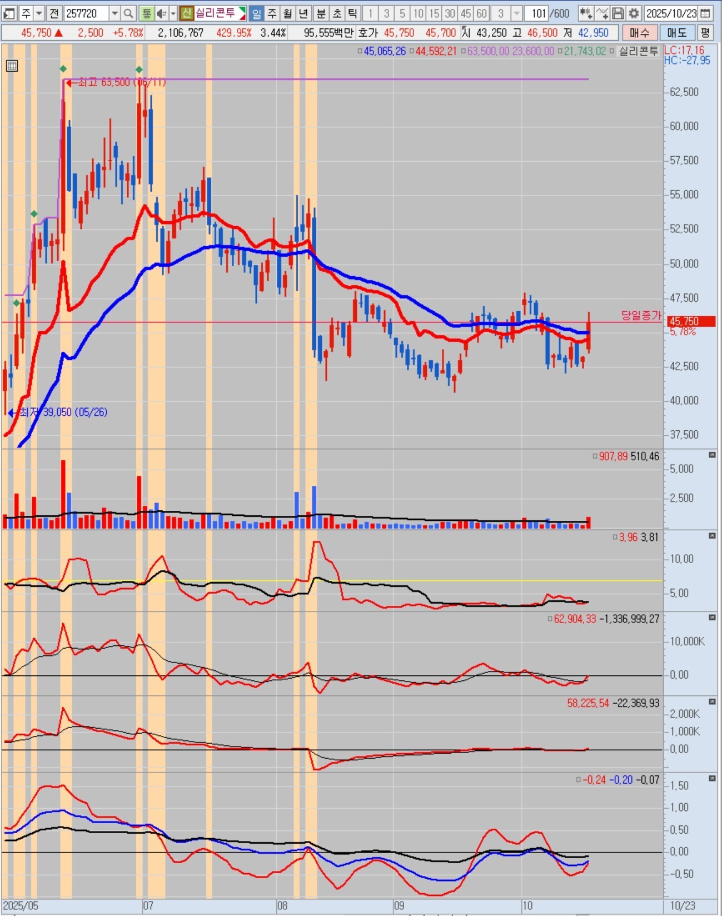Screen dimensions: 722x916
Task: Click the 2025/05 label on time axis
Action: coord(21,905)
